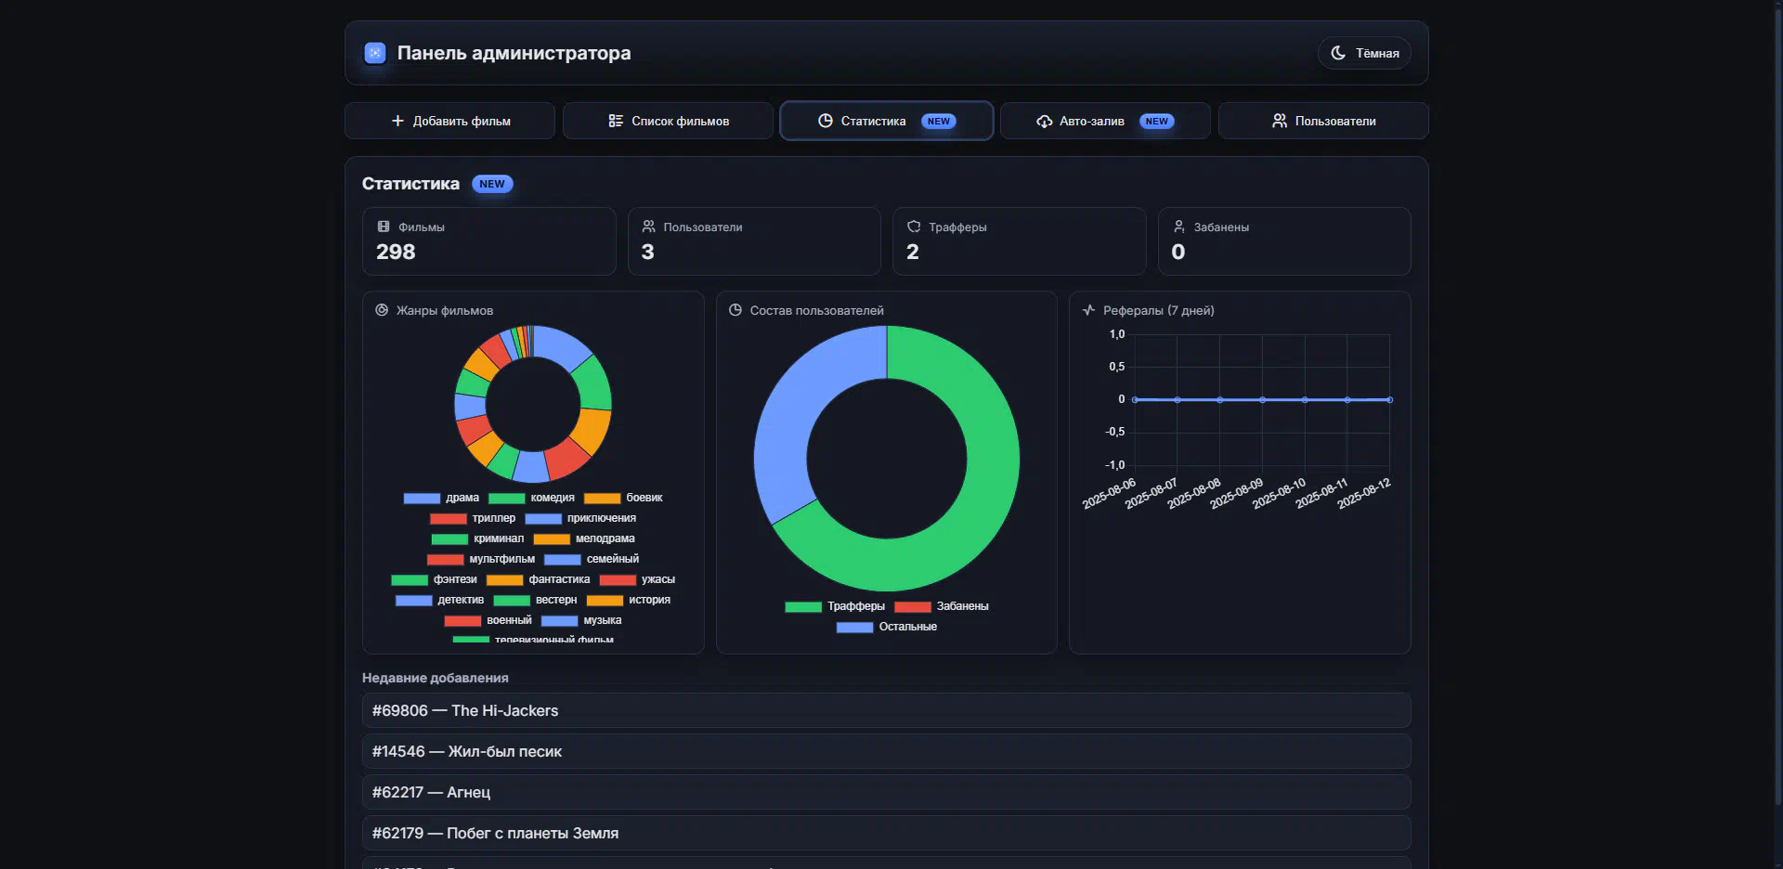
Task: Click the film icon in Фильмы card
Action: click(384, 227)
